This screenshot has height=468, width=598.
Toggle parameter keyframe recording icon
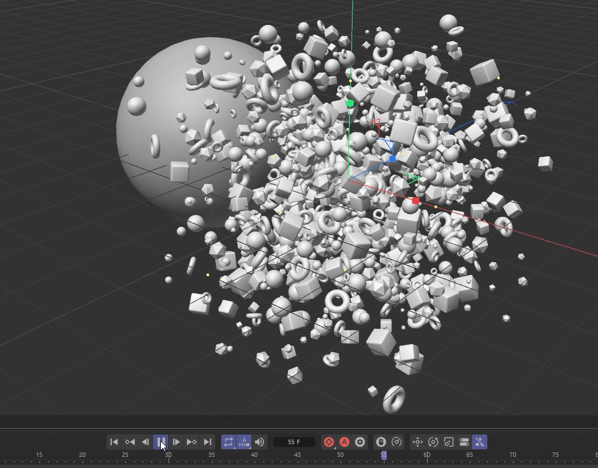point(464,442)
